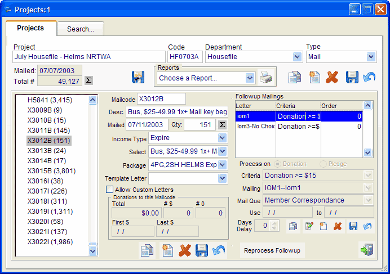The height and width of the screenshot is (274, 390).
Task: Click the printer icon in Reports
Action: 266,77
